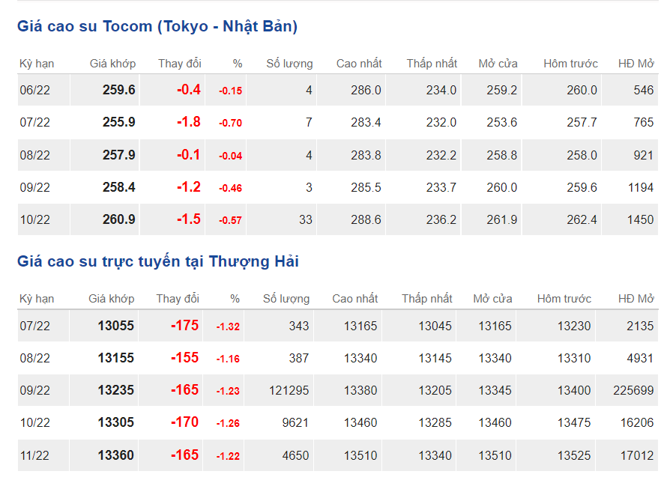Select the percent change -0.70 cell

coord(230,123)
